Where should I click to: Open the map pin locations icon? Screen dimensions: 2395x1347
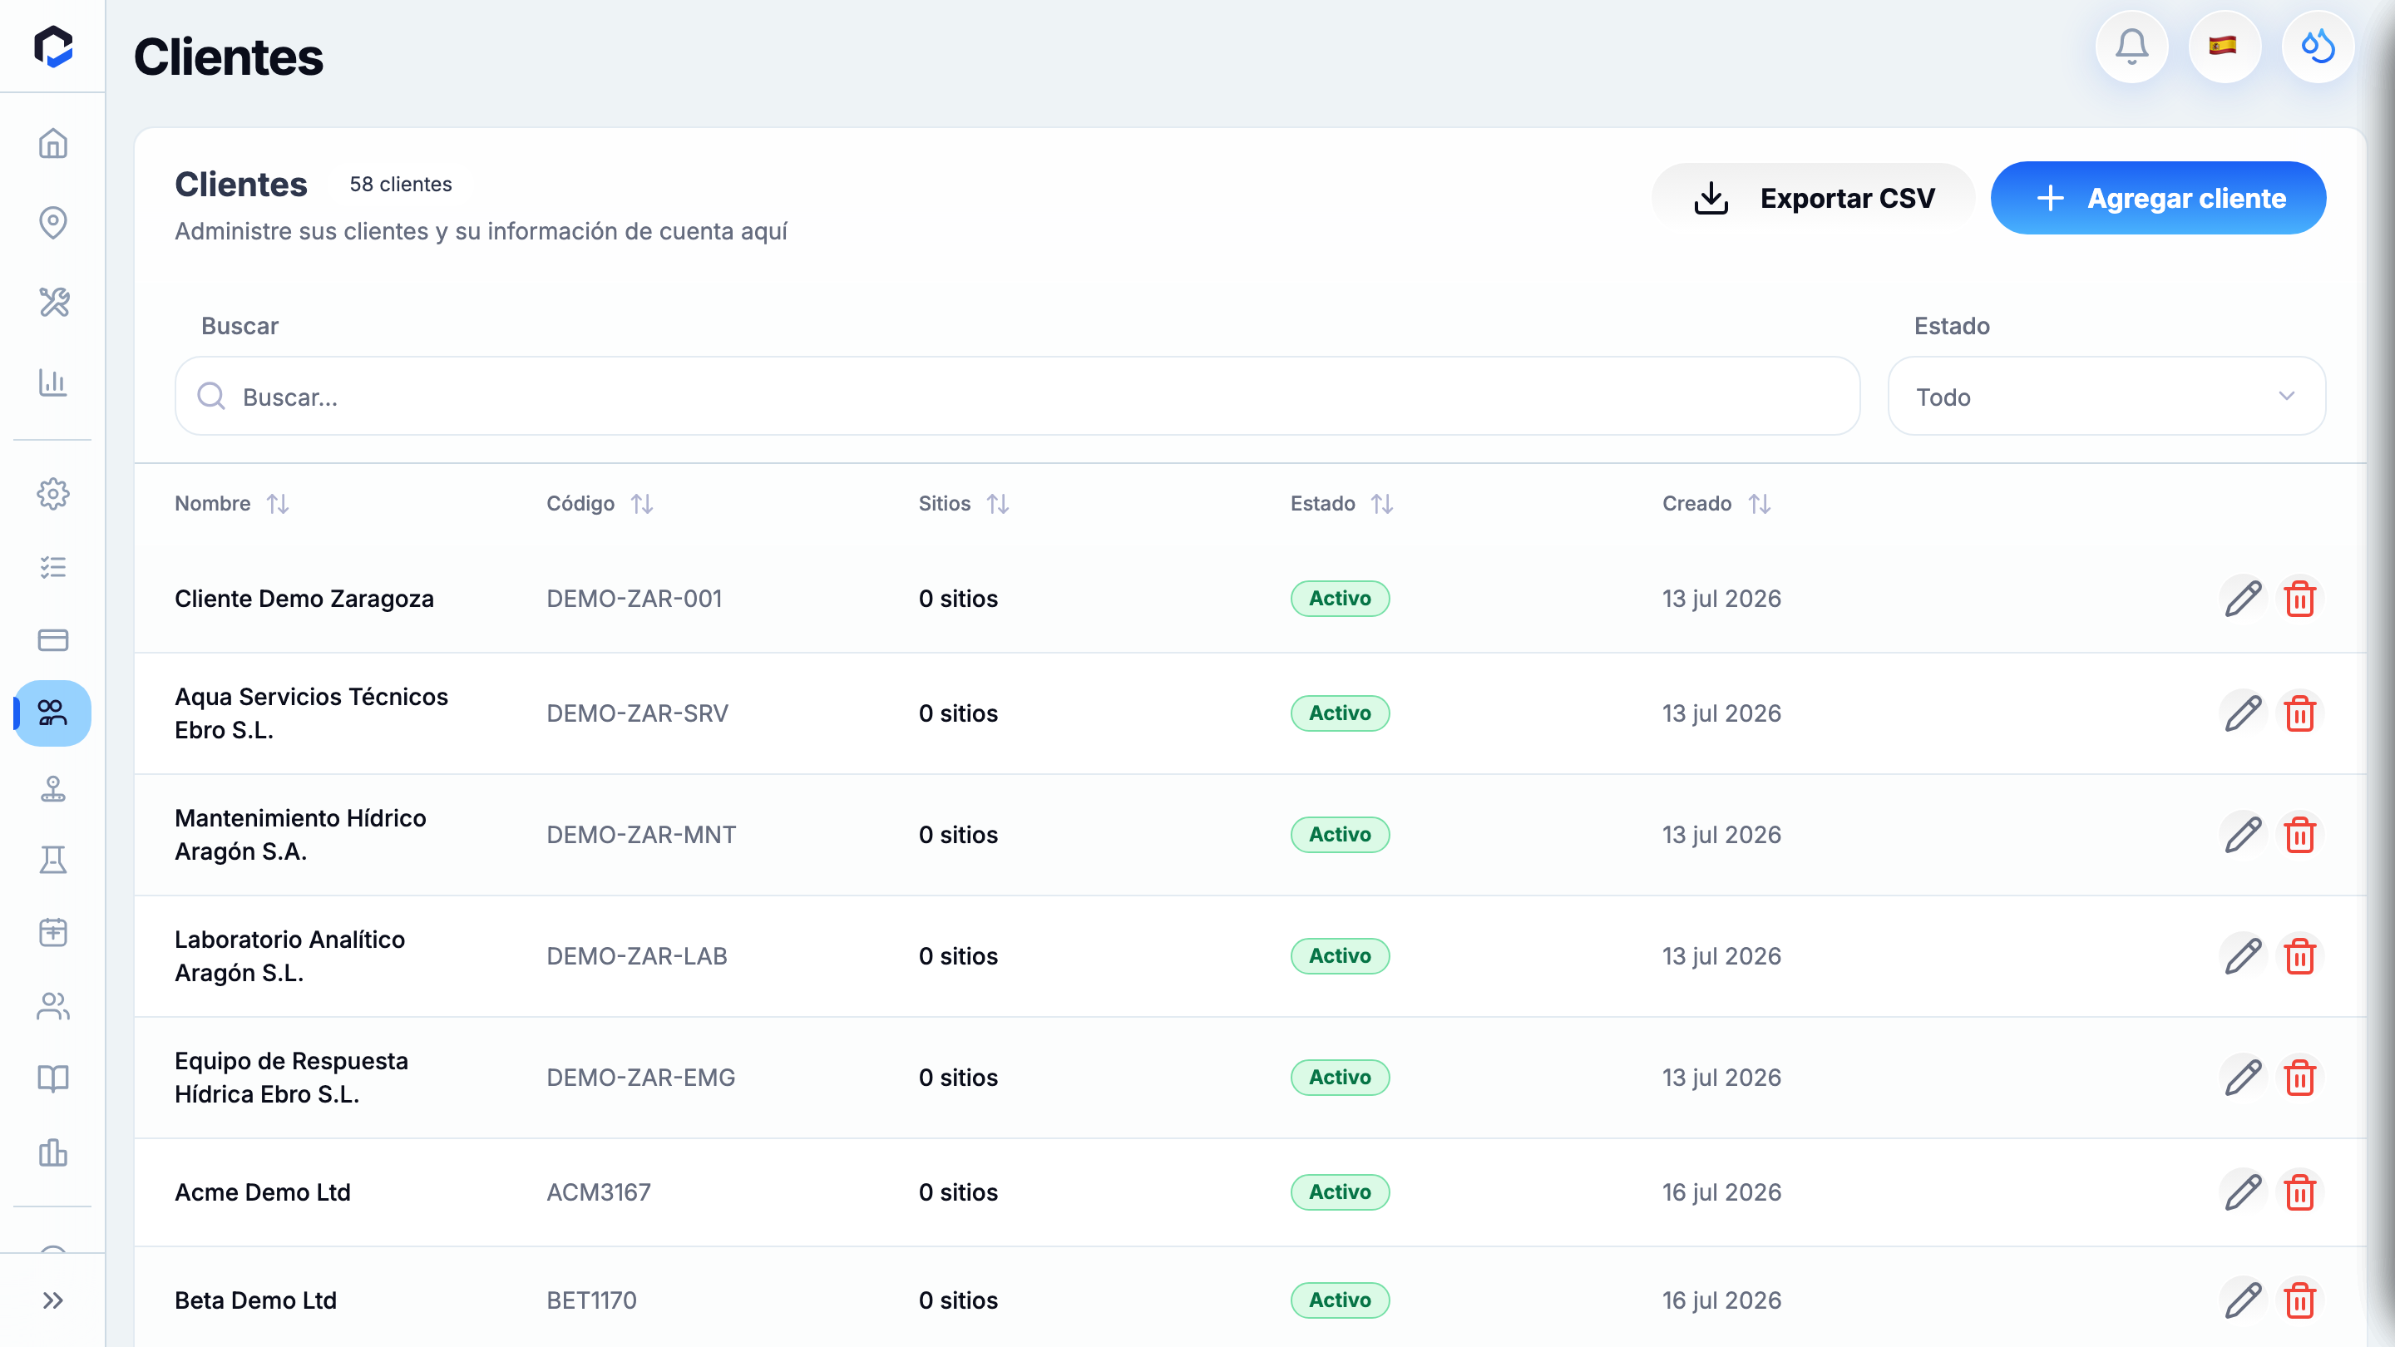pyautogui.click(x=53, y=222)
